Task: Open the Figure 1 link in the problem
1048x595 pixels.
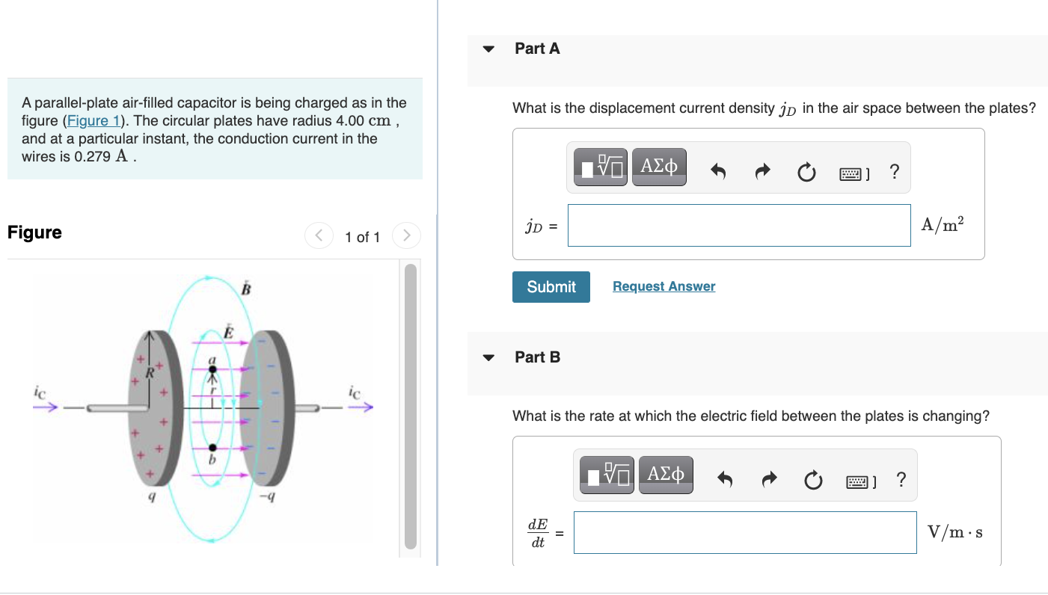Action: (x=93, y=120)
